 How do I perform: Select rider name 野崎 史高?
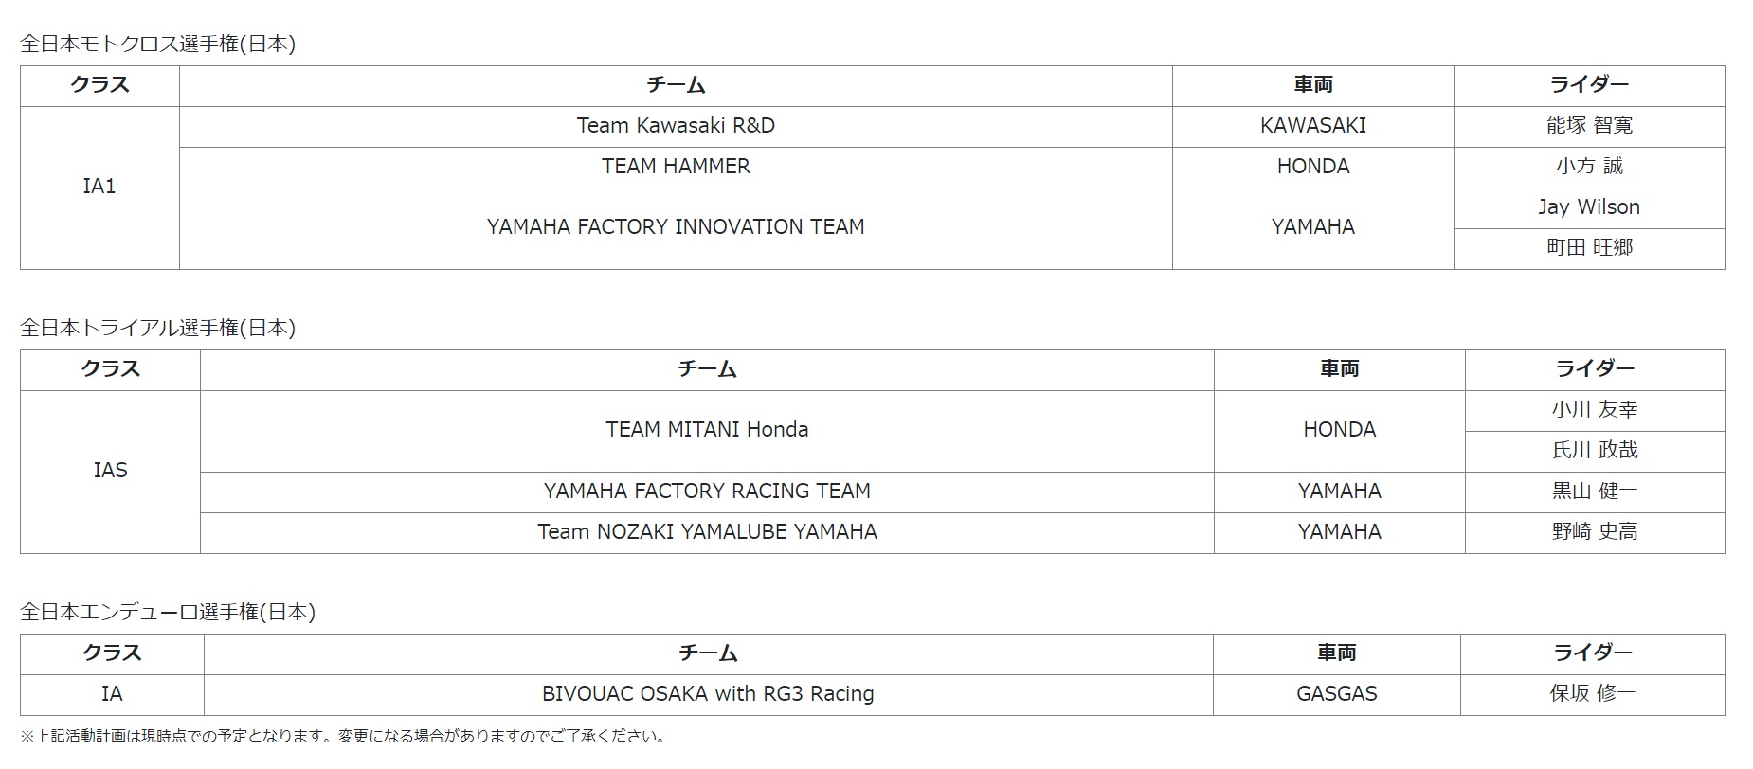coord(1595,532)
